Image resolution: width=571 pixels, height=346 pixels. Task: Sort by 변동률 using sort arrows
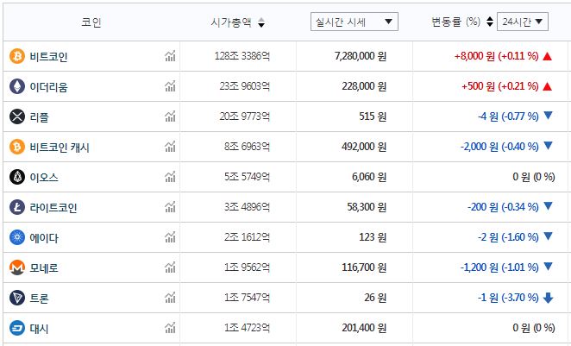[x=490, y=22]
